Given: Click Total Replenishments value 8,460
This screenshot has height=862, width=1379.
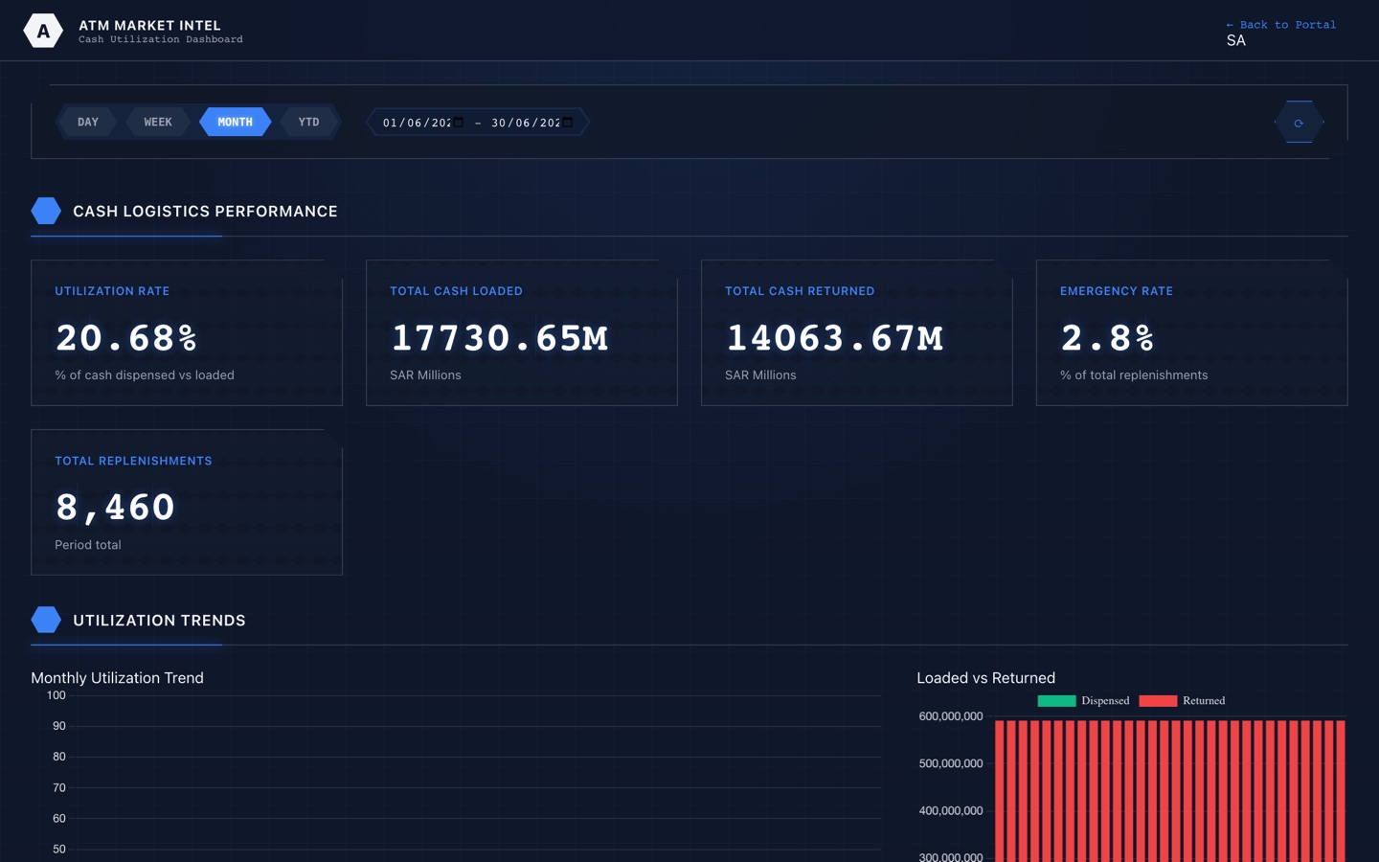Looking at the screenshot, I should point(115,508).
